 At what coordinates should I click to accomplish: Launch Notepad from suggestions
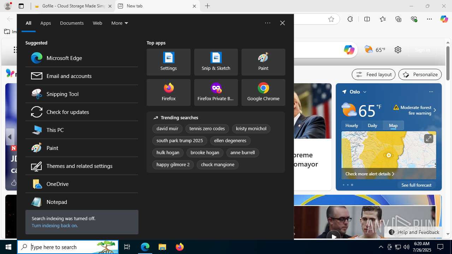pyautogui.click(x=82, y=202)
